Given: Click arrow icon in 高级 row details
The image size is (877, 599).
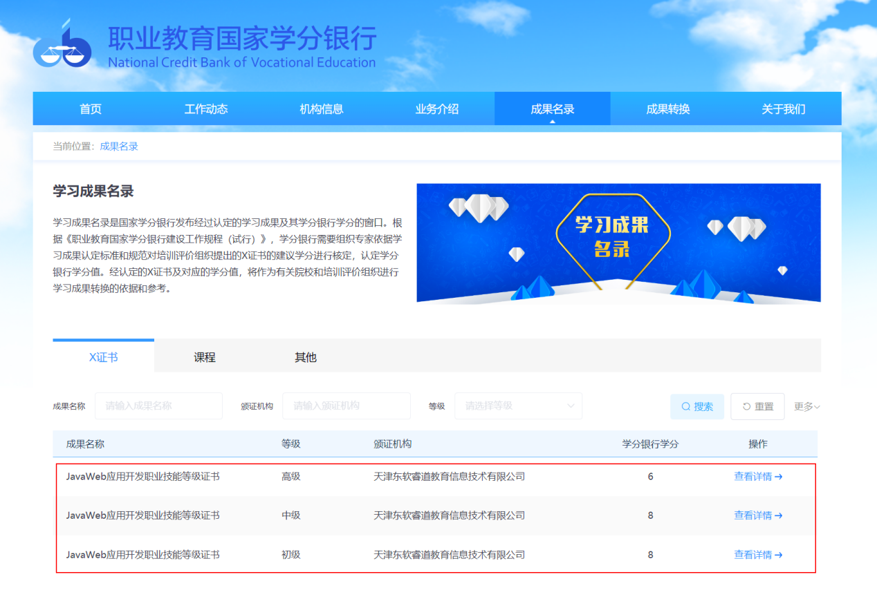Looking at the screenshot, I should point(779,477).
